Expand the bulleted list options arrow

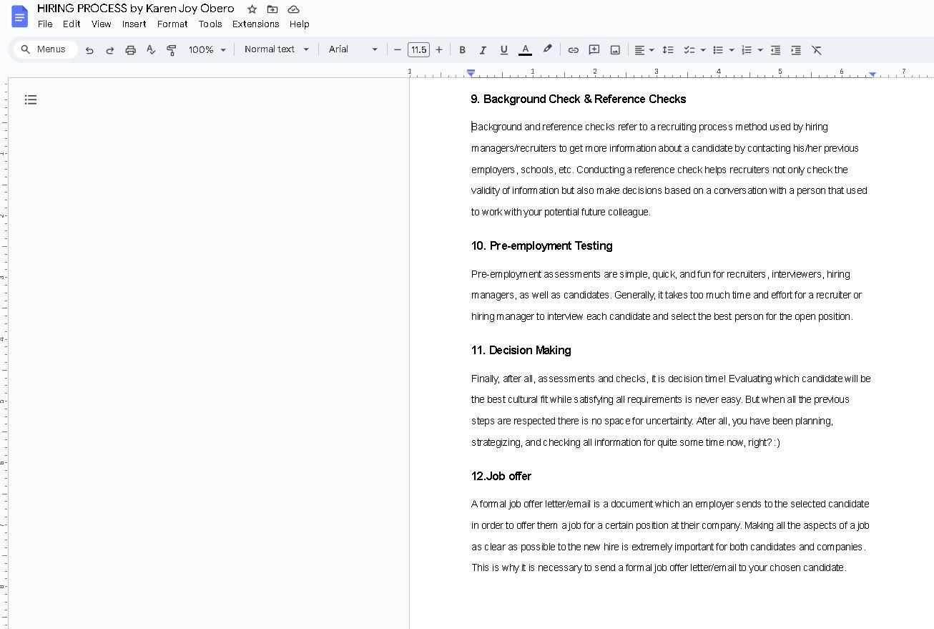(x=732, y=50)
